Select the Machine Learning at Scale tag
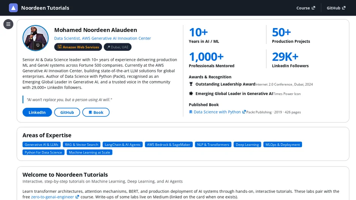Image resolution: width=356 pixels, height=200 pixels. click(x=89, y=153)
